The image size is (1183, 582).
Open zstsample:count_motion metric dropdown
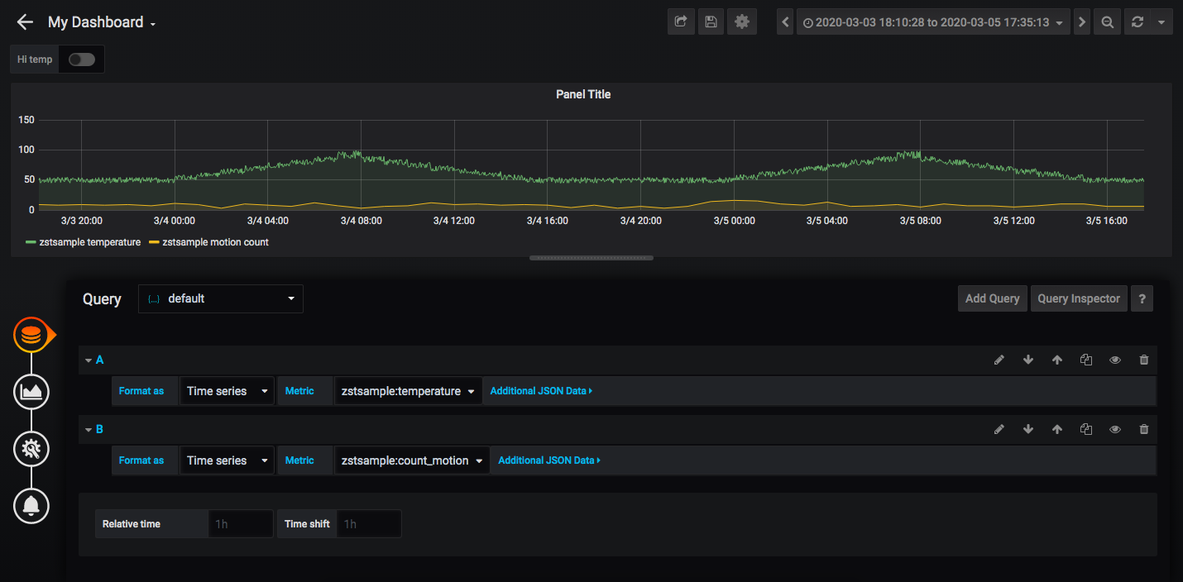[412, 460]
